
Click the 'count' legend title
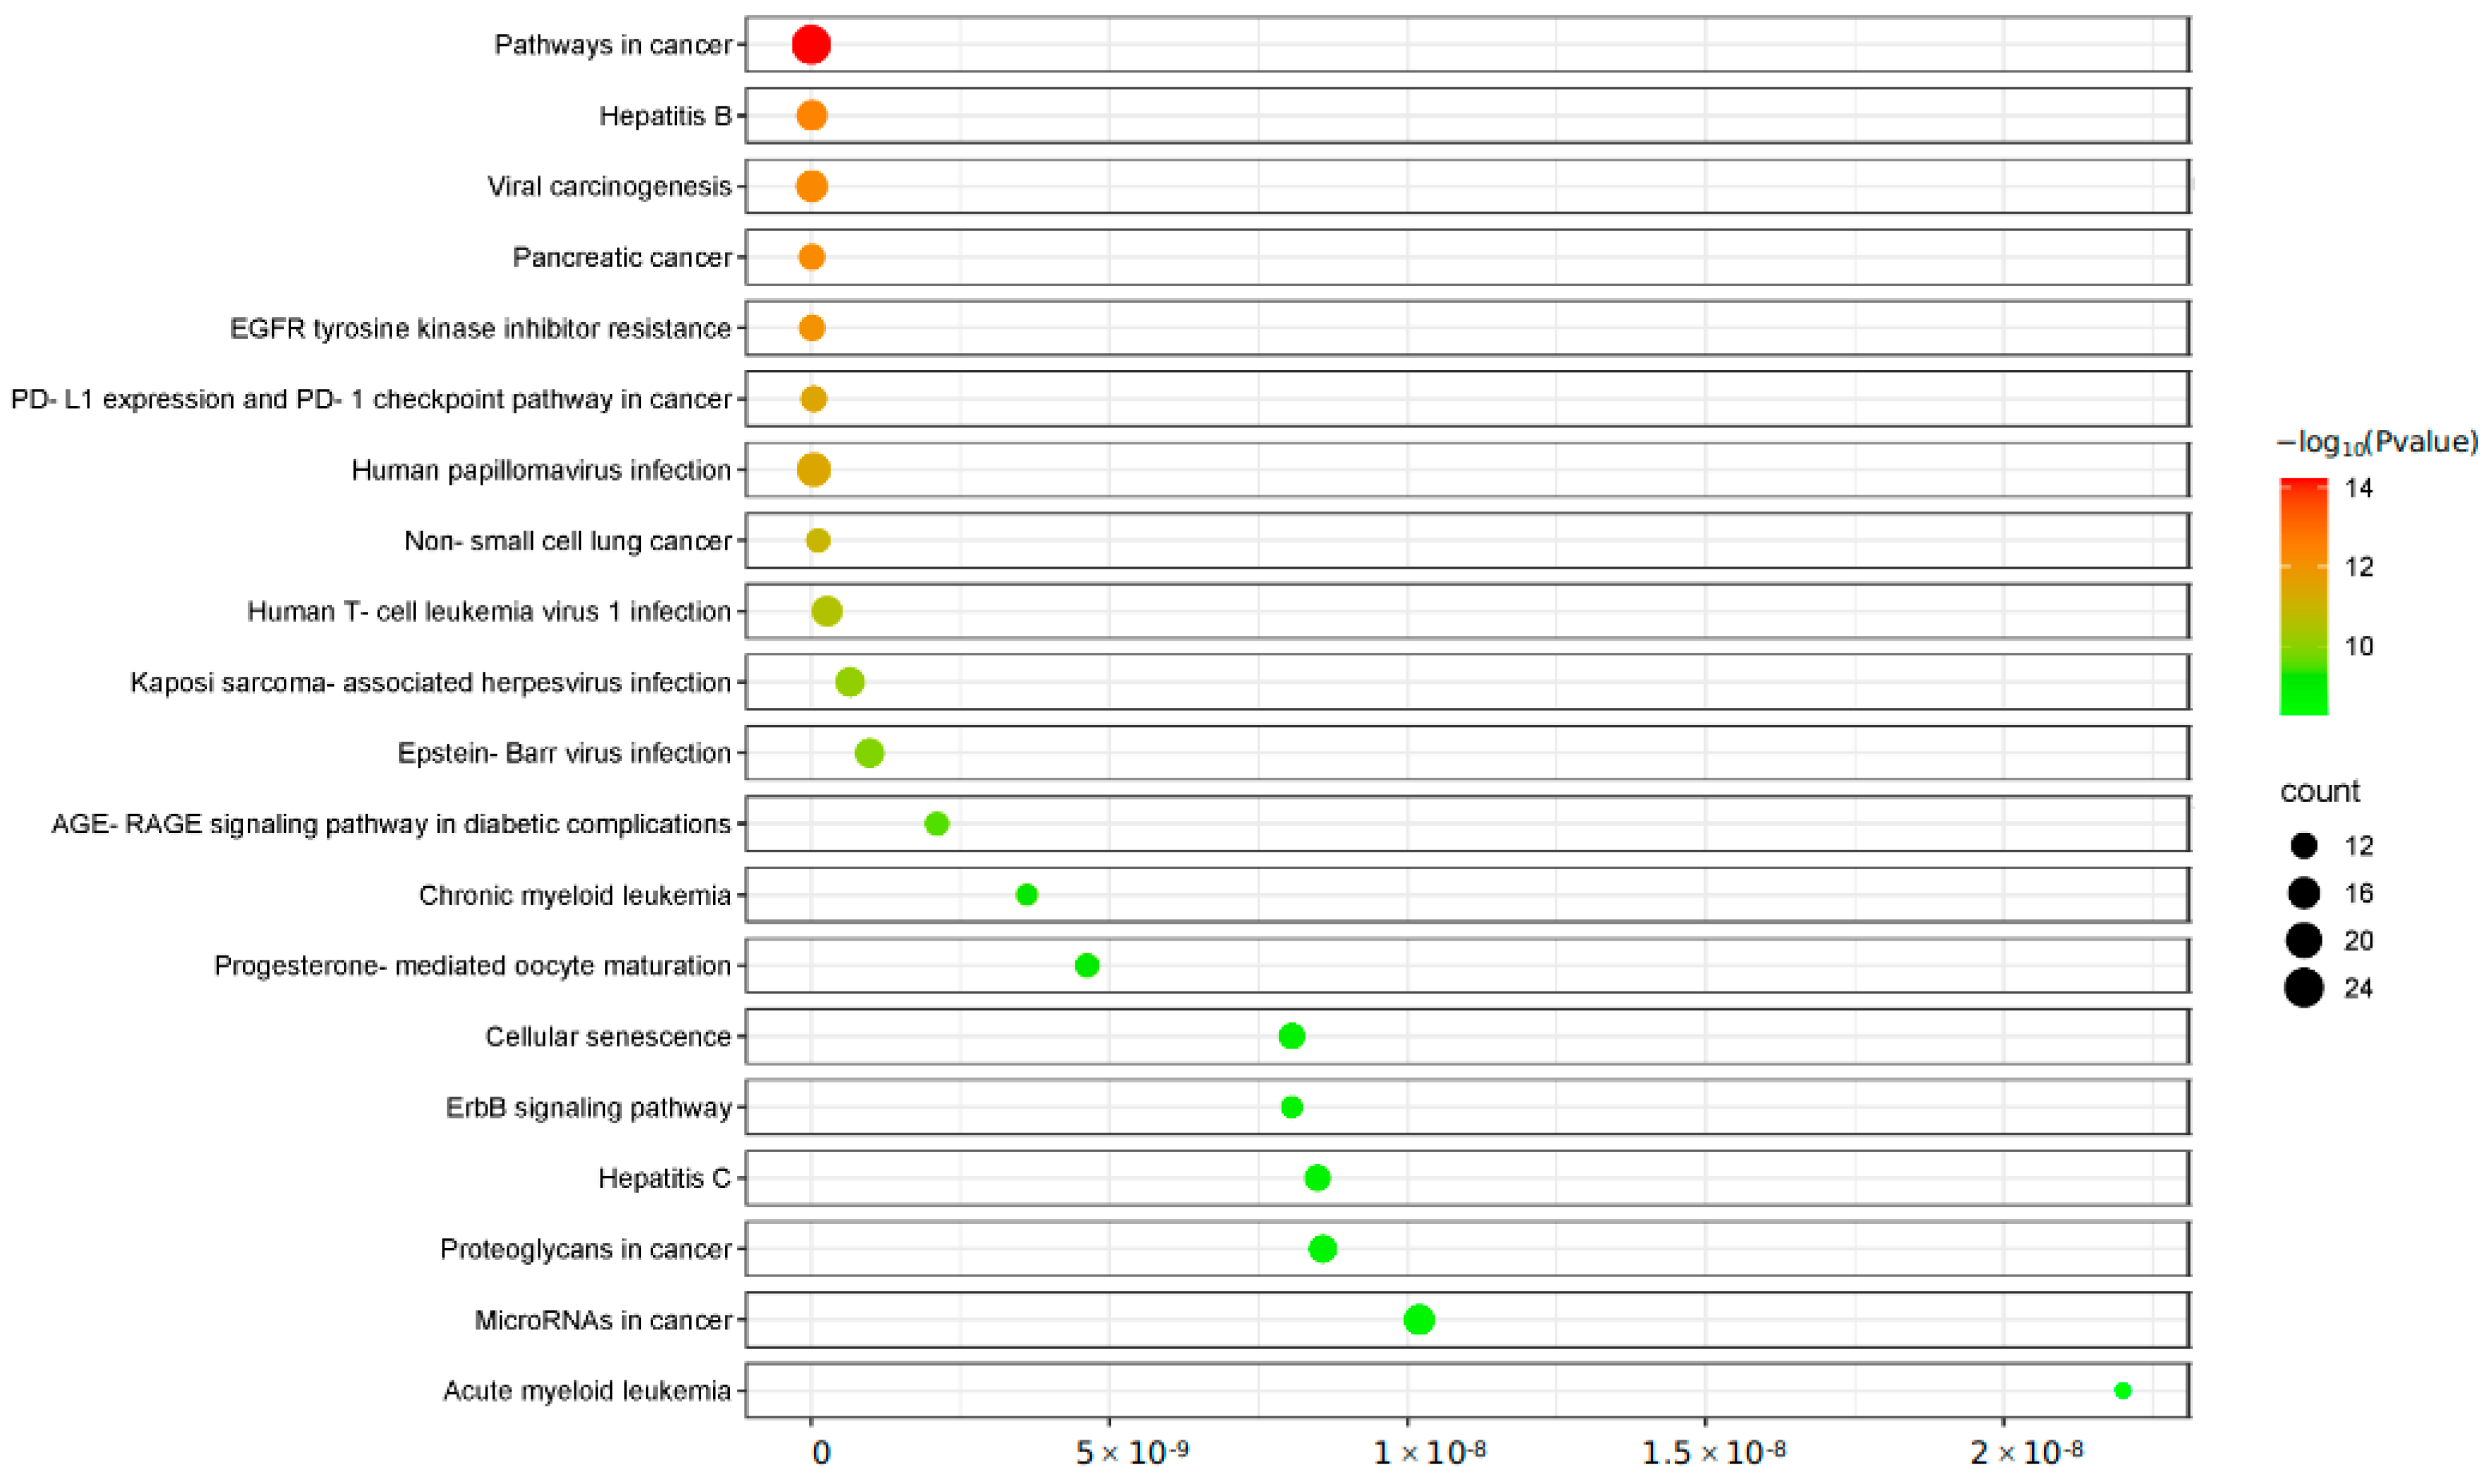coord(2320,792)
